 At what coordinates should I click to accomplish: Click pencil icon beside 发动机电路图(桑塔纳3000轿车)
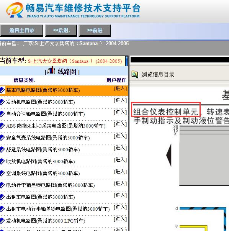2,102
